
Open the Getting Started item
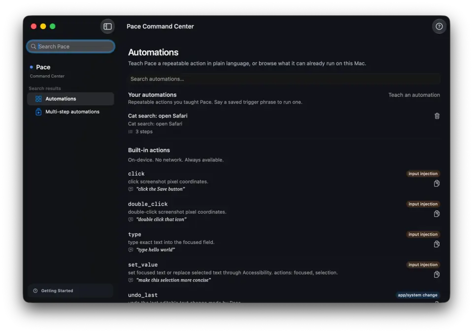(70, 291)
